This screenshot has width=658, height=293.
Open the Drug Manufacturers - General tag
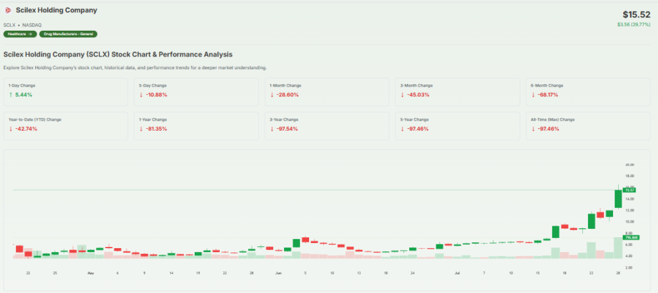pos(68,34)
